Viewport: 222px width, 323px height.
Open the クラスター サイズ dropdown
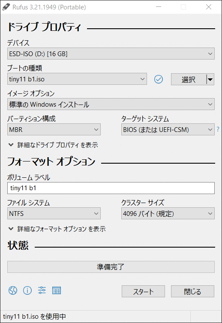168,213
